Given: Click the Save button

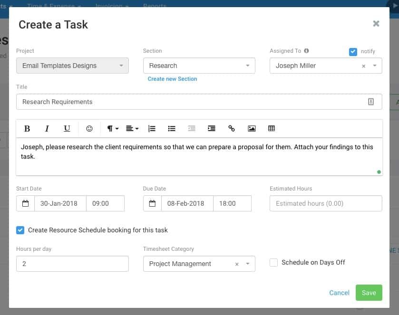Looking at the screenshot, I should coord(369,293).
